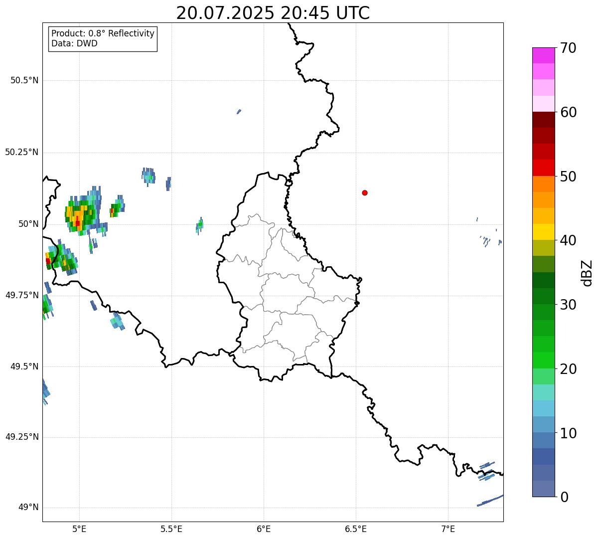Viewport: 599px width, 539px height.
Task: Select the 49.75°N latitude label
Action: pos(22,295)
